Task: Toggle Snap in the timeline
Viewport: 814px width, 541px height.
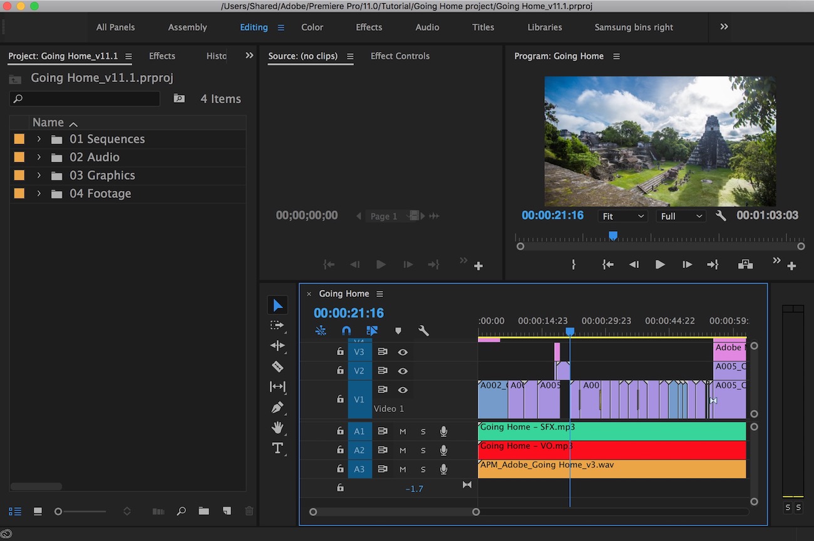Action: [346, 330]
